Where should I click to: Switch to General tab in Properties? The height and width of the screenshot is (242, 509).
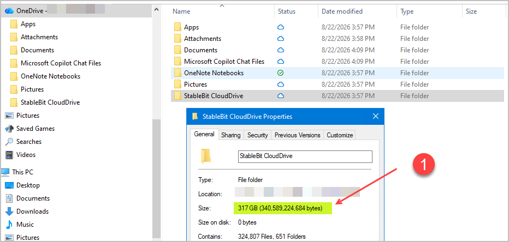pyautogui.click(x=204, y=135)
